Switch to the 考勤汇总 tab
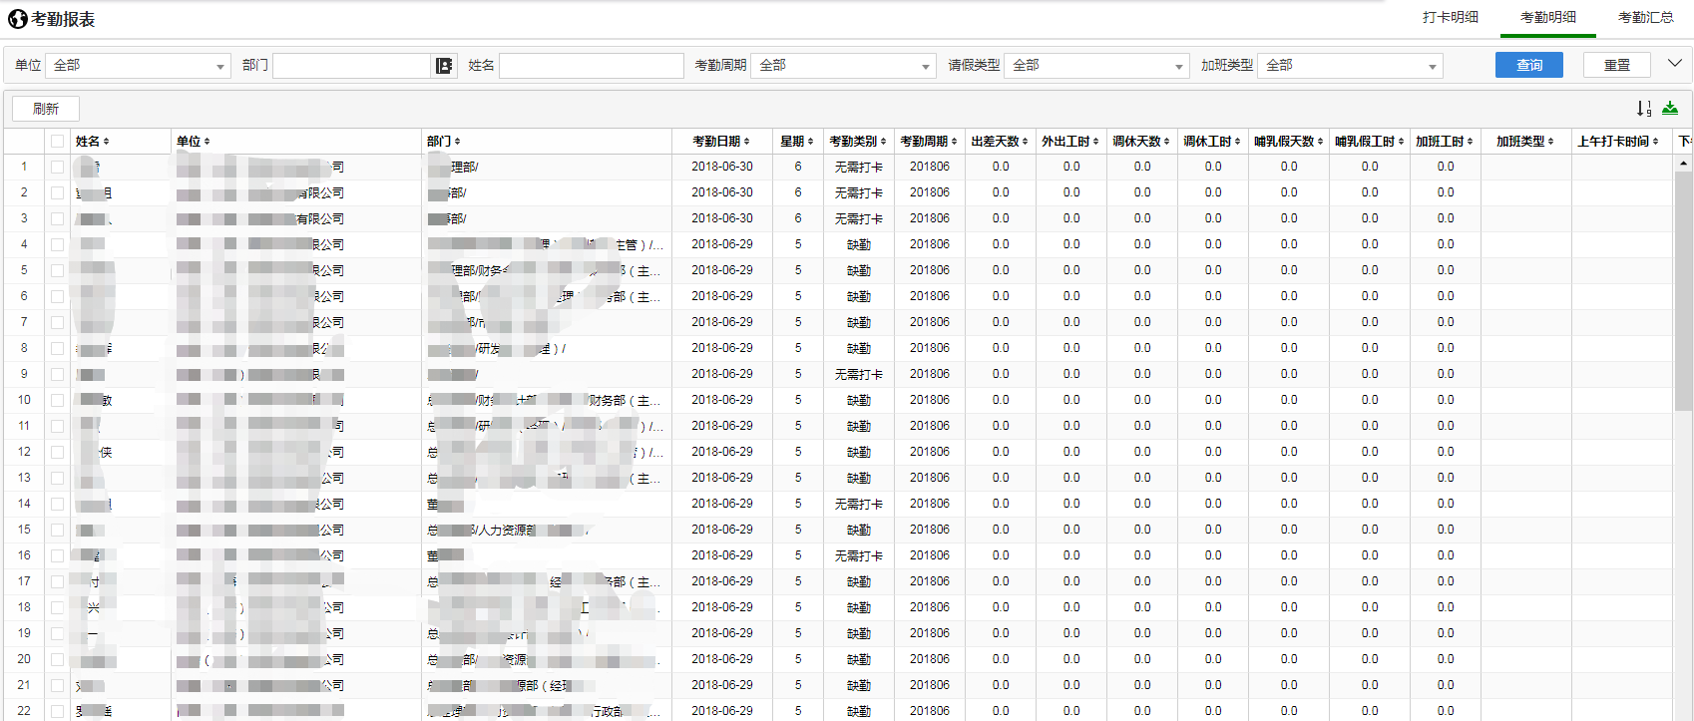 (x=1646, y=18)
